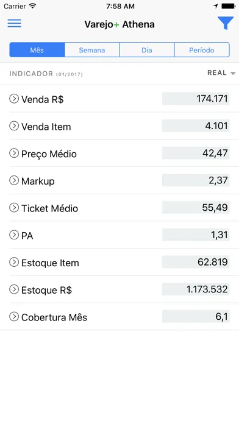Tap the arrow icon beside Preço Médio
Viewport: 239px width, 424px height.
click(x=14, y=154)
